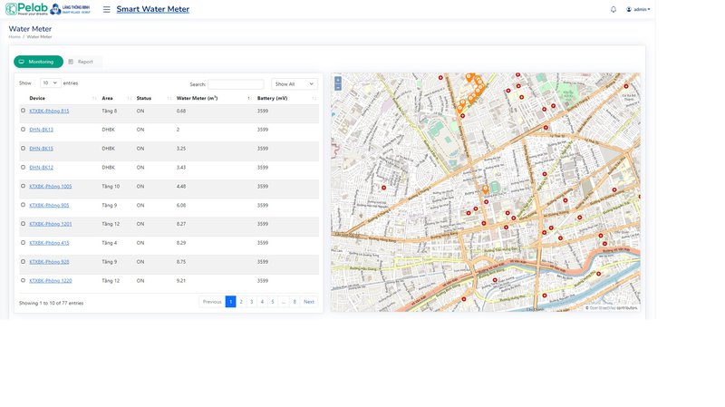Expand the admin user menu
This screenshot has width=725, height=407.
coord(638,9)
